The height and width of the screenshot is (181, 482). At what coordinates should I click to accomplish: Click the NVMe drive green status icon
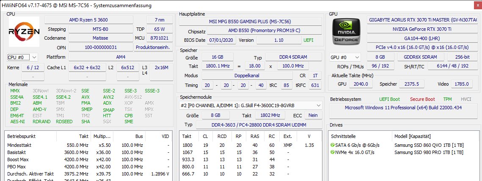coord(333,152)
